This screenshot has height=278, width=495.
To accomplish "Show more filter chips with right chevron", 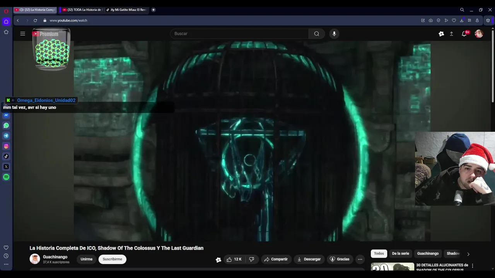I will point(468,254).
